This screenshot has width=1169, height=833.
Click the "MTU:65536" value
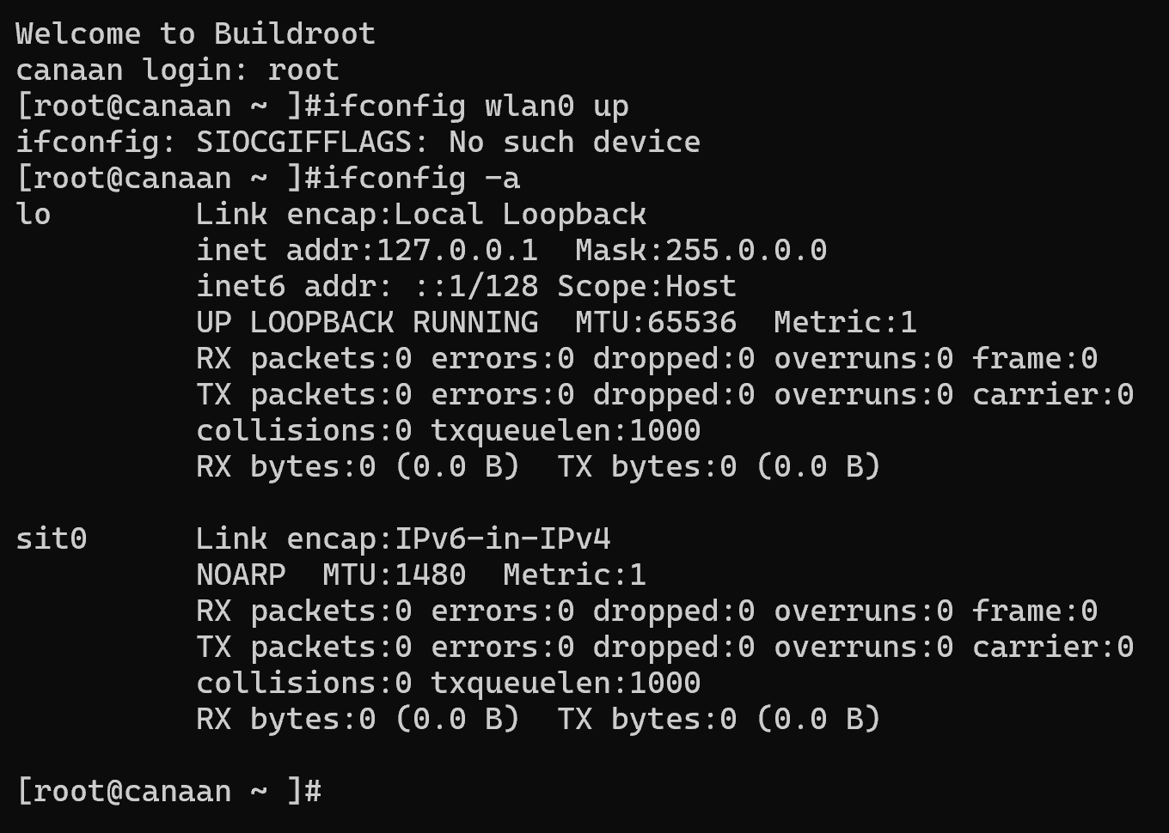pyautogui.click(x=656, y=322)
